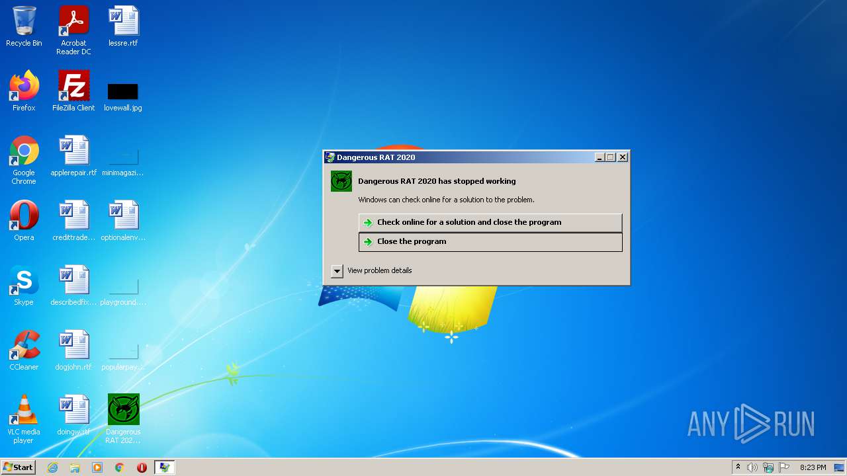847x476 pixels.
Task: Click Check online for a solution and close
Action: [490, 222]
